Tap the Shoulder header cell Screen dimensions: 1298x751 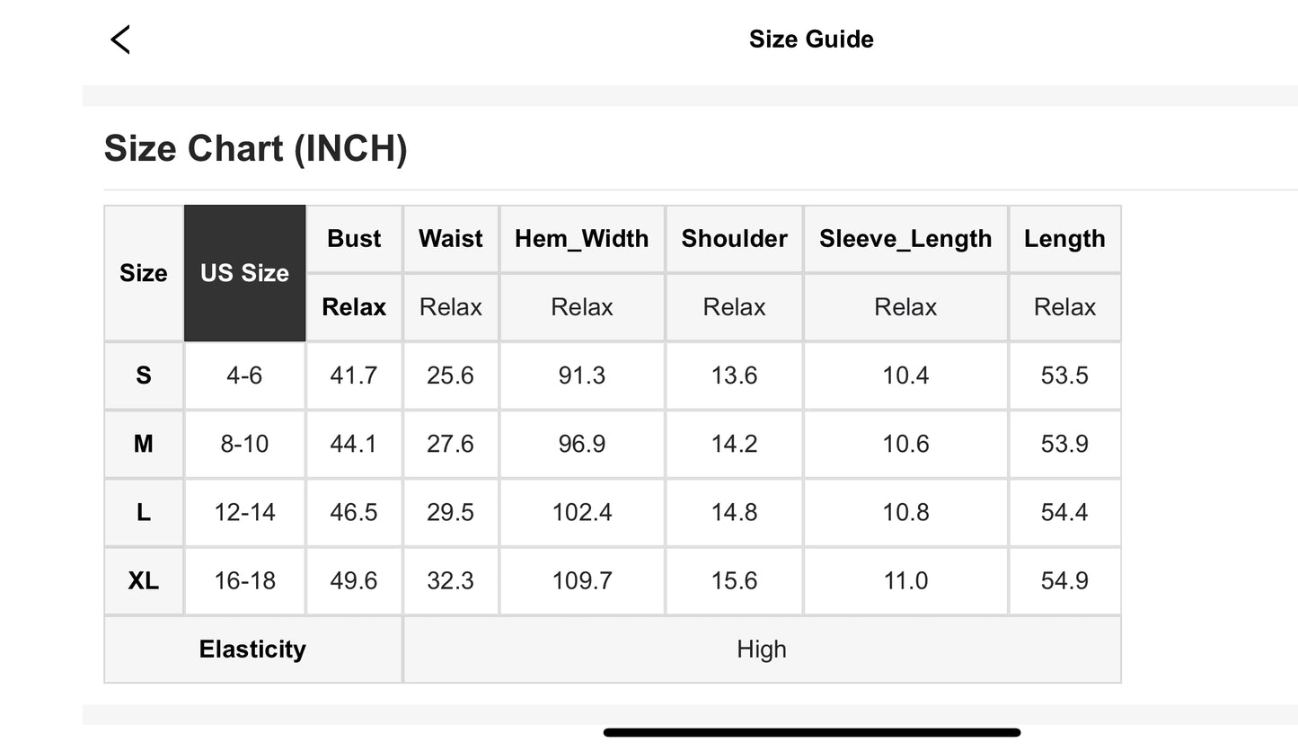coord(734,239)
